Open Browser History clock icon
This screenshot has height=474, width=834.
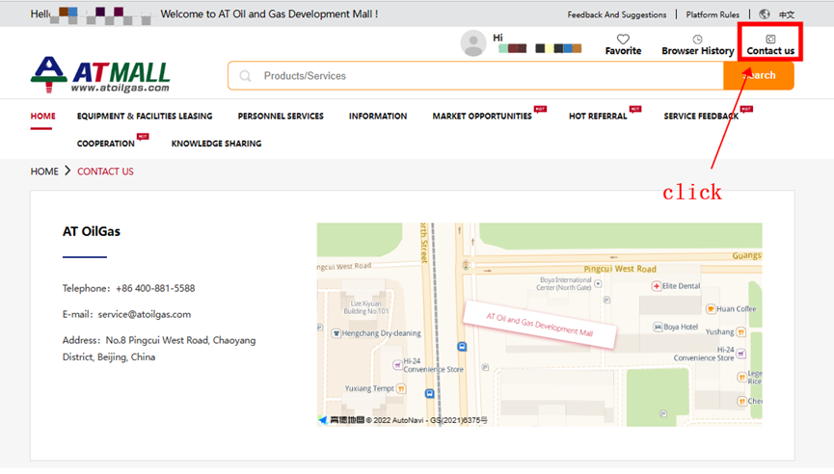point(697,39)
